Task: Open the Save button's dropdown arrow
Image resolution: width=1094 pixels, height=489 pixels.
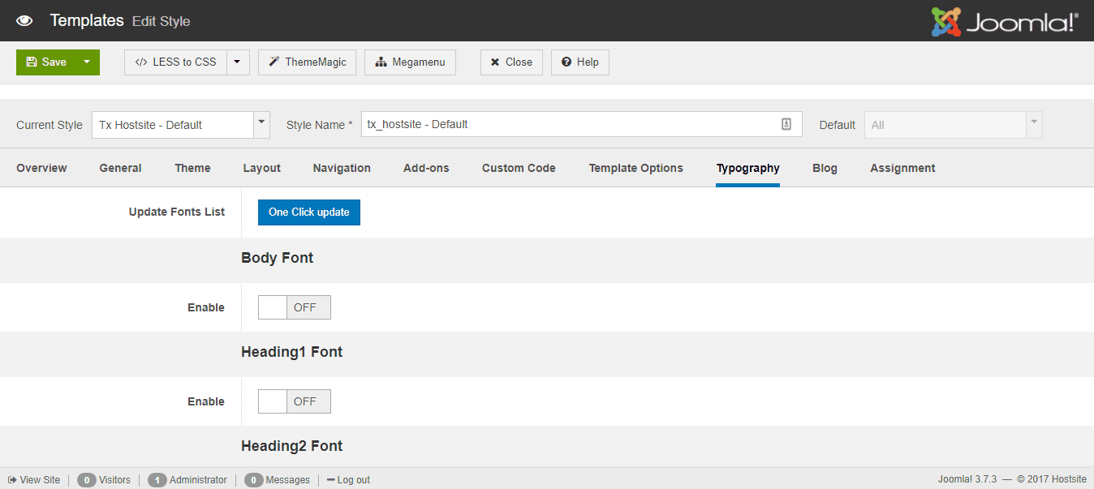Action: [x=86, y=62]
